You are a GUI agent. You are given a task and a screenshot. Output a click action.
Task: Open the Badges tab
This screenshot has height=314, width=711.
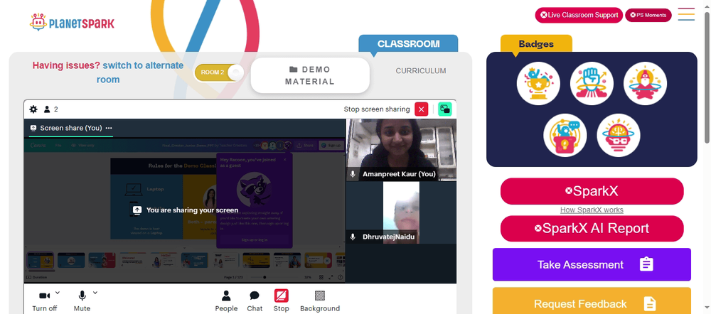[536, 44]
